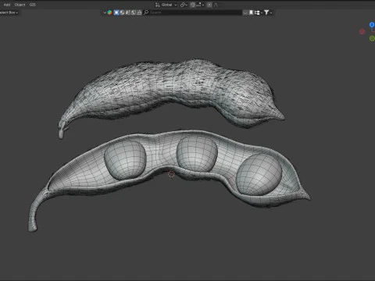Click the green Y axis gizmo circle
Viewport: 375px width, 281px height.
pos(372,38)
